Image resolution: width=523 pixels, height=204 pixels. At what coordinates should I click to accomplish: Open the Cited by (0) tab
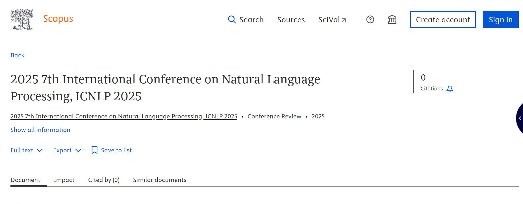104,180
